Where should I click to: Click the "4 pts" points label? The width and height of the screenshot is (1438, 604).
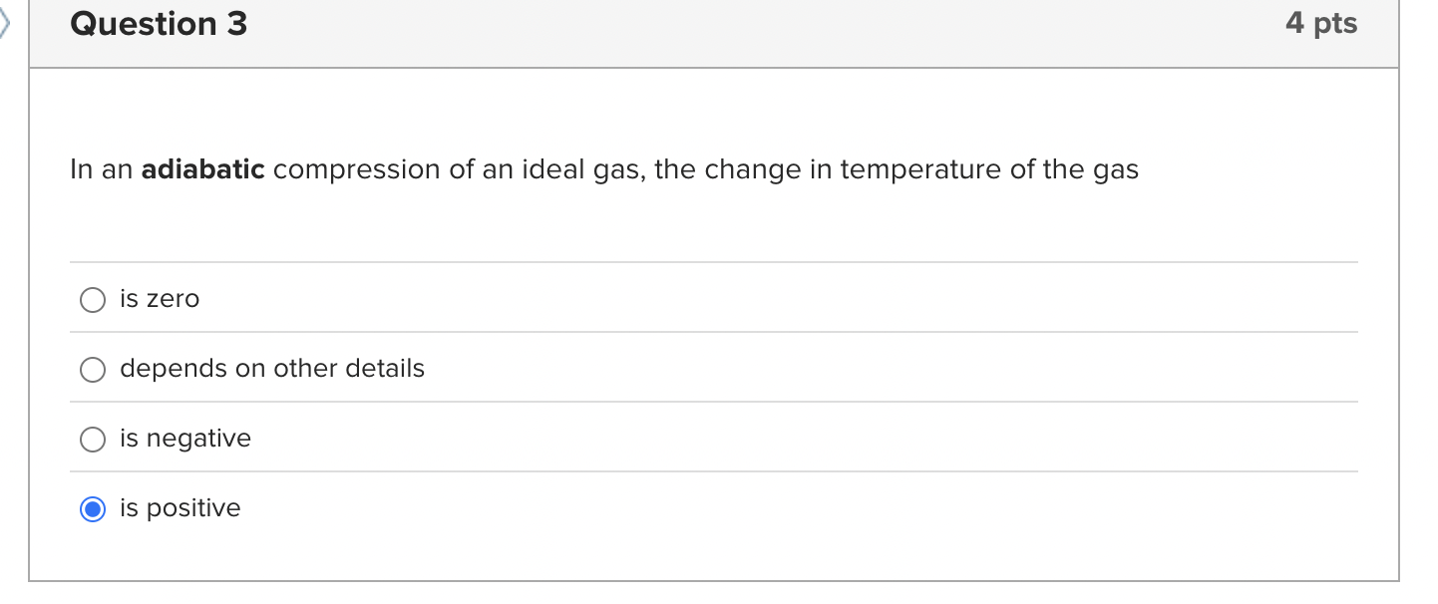(x=1320, y=22)
